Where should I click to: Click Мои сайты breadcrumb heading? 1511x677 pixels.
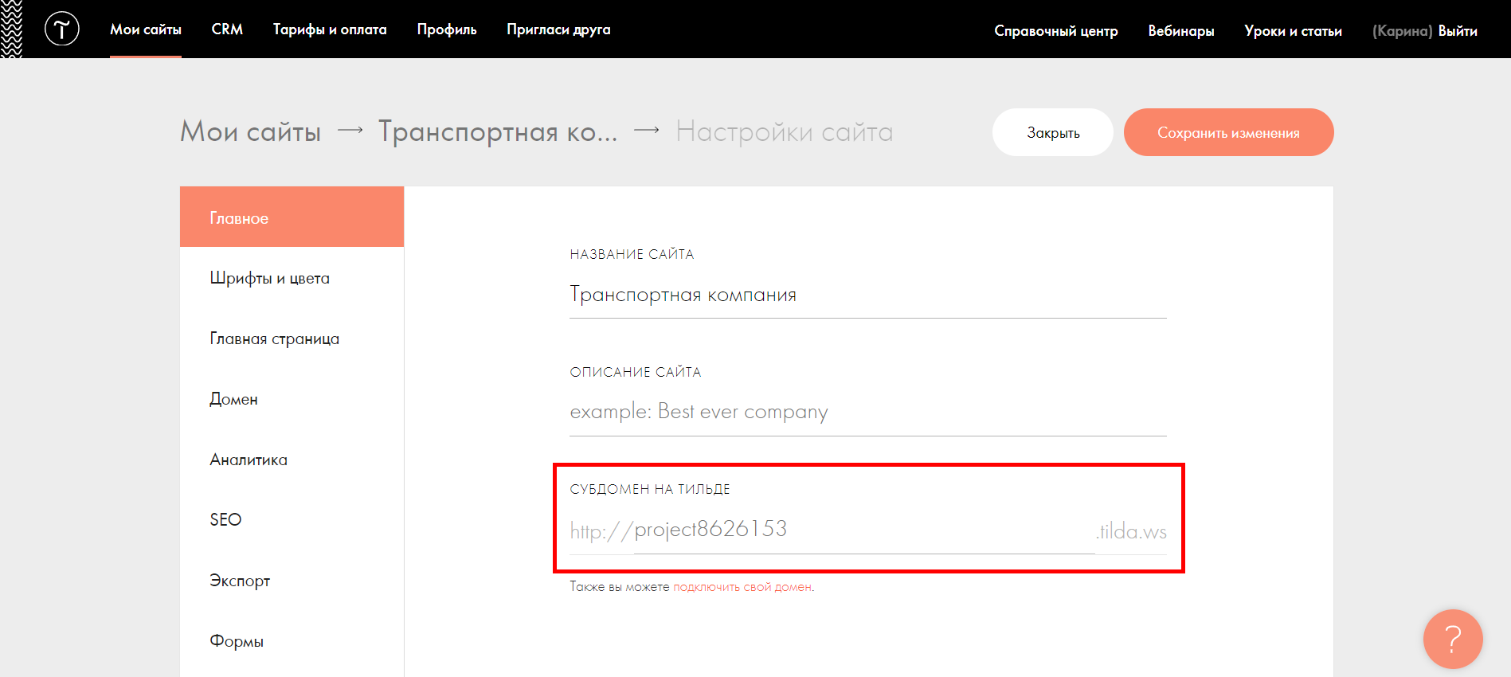(x=250, y=131)
